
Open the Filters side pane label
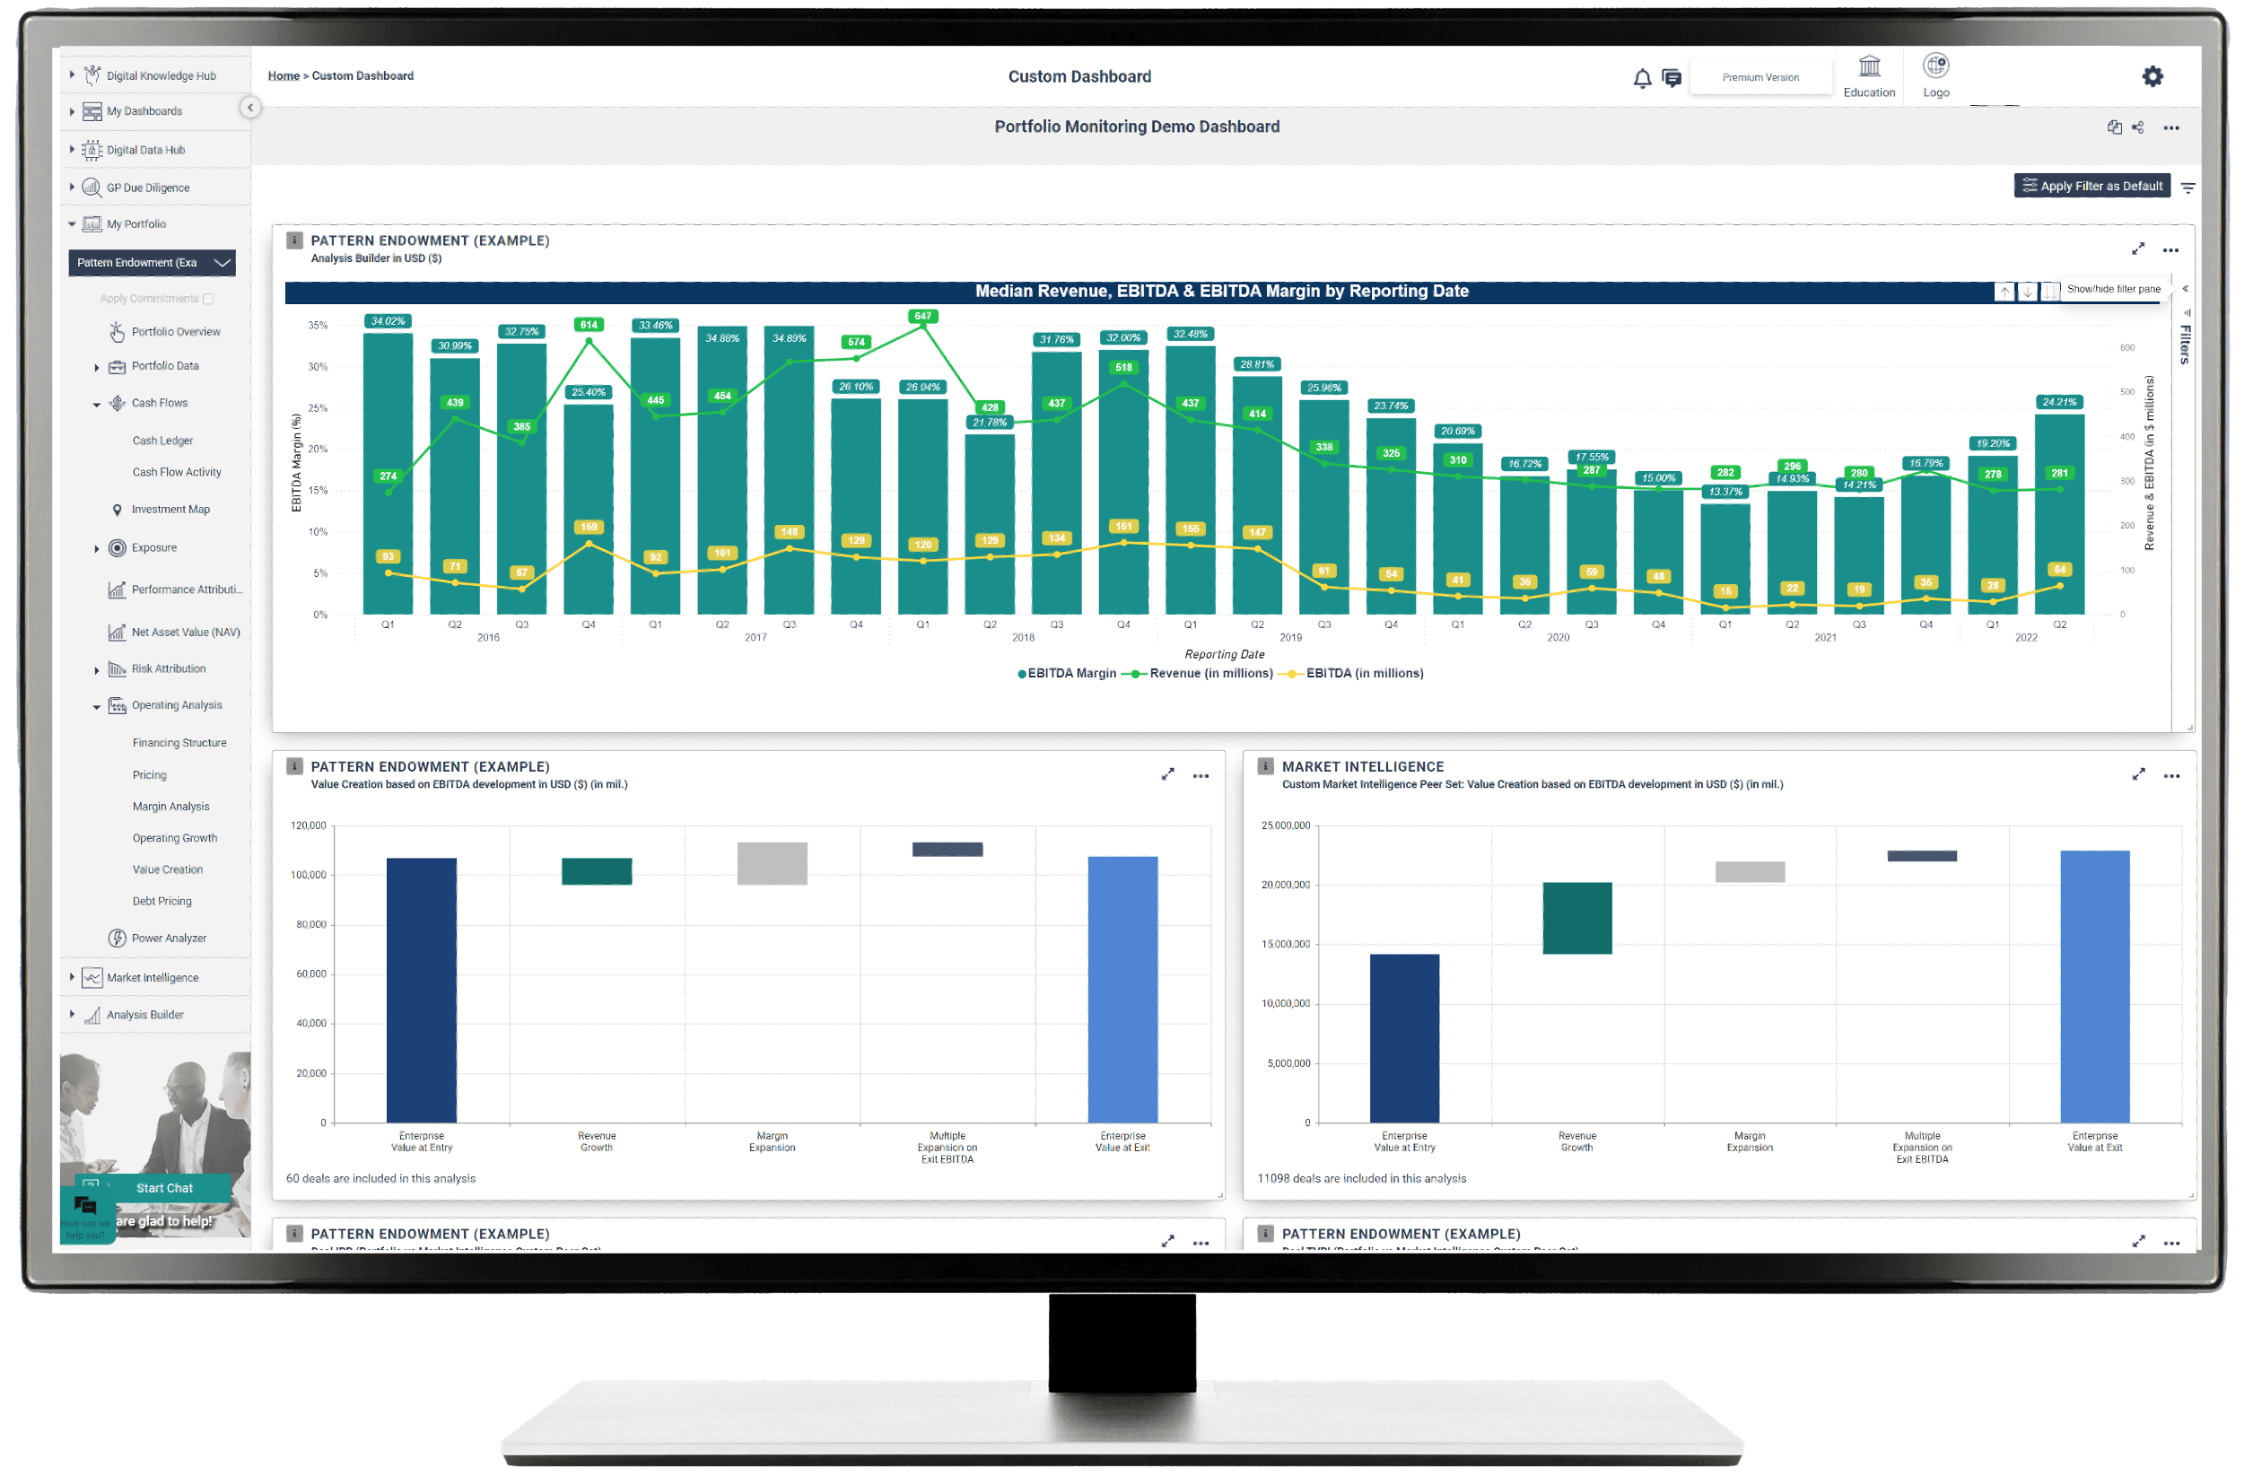2185,345
